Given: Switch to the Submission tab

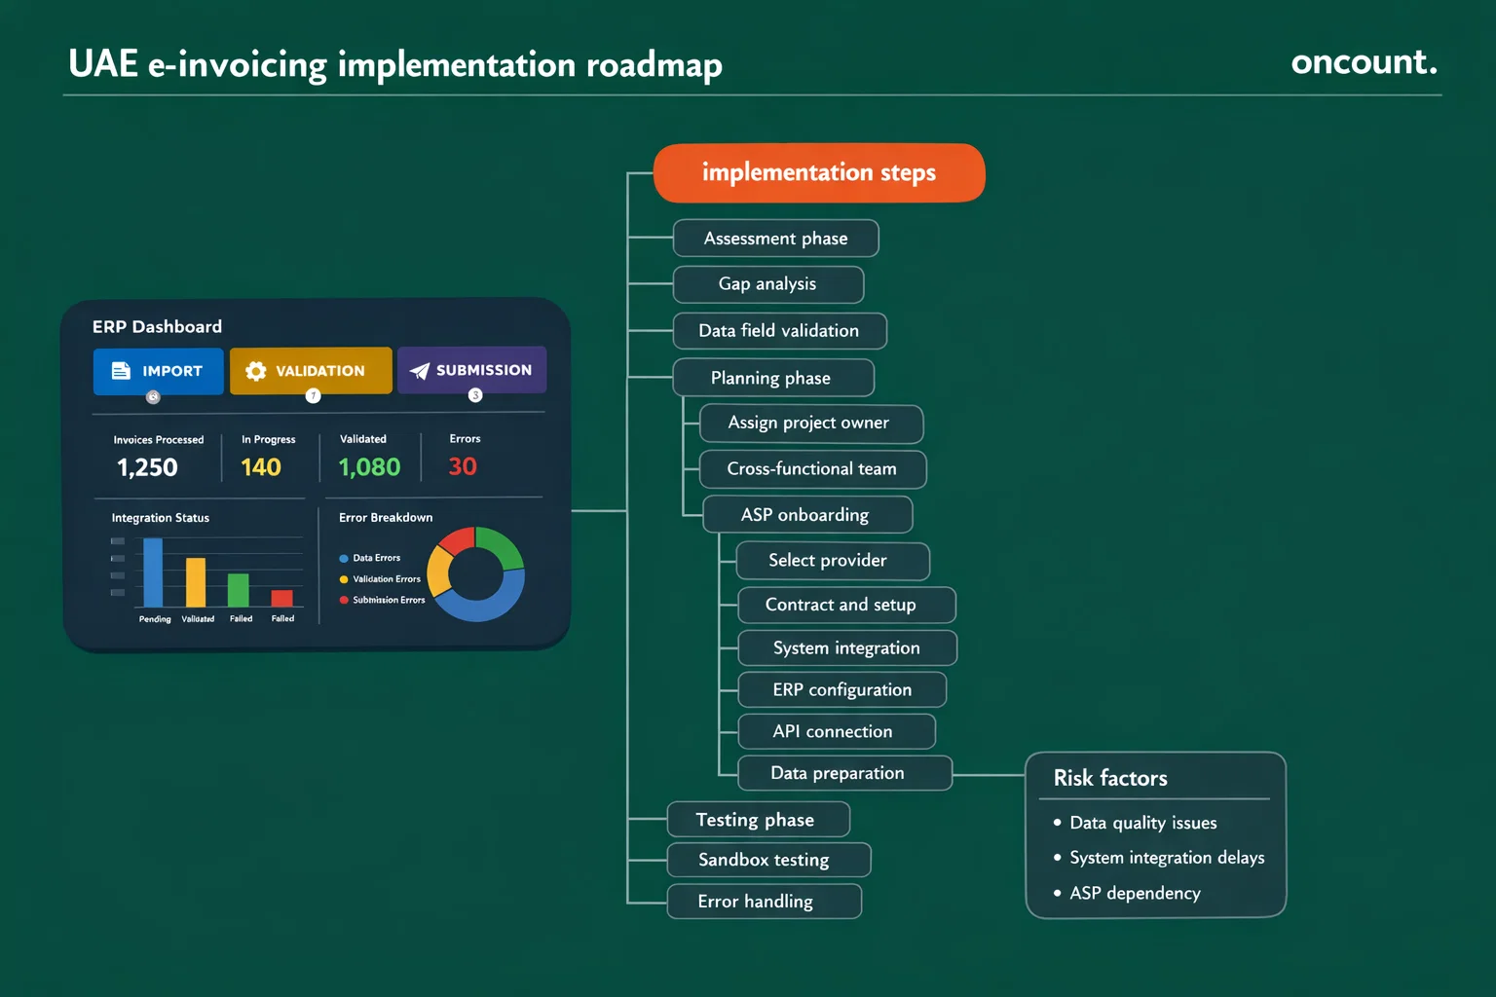Looking at the screenshot, I should point(471,370).
